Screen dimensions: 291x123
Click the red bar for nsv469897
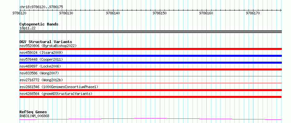tap(150, 69)
